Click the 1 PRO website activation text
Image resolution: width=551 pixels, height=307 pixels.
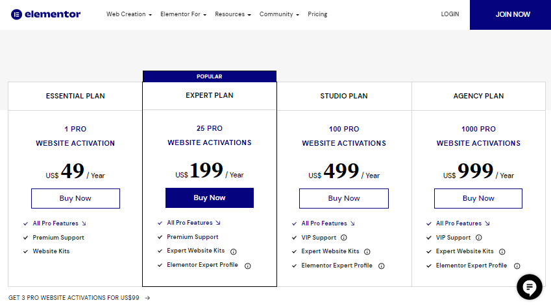75,136
